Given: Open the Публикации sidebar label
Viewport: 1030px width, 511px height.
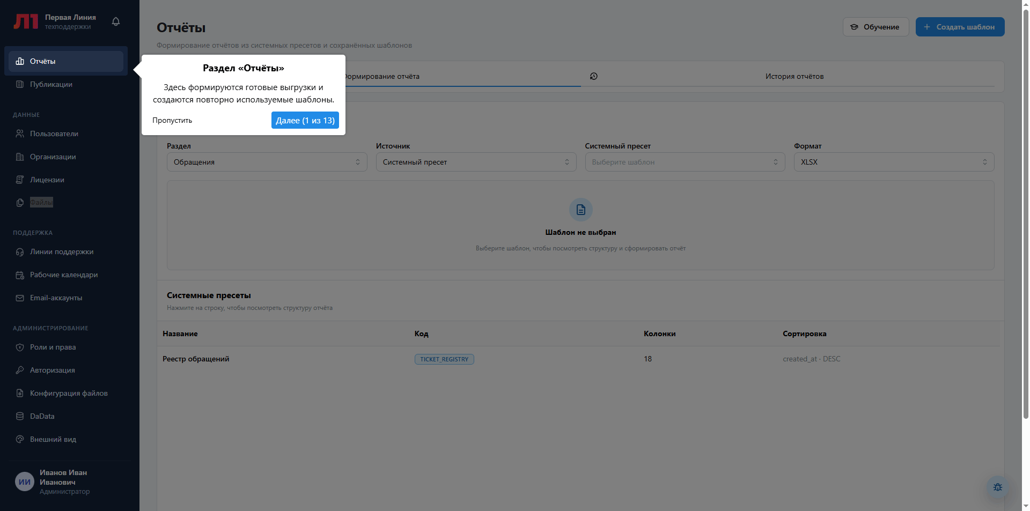Looking at the screenshot, I should coord(51,84).
